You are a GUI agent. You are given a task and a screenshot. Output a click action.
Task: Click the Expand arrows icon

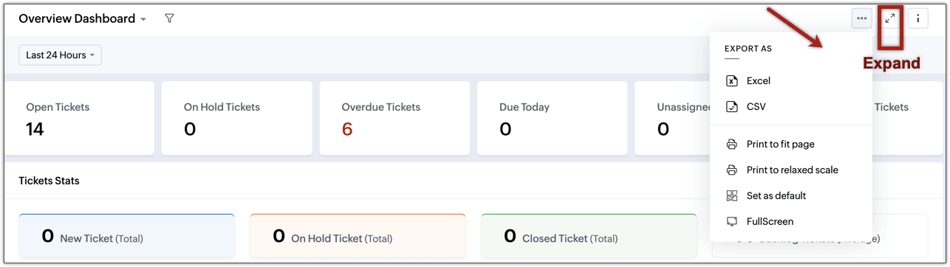pos(890,18)
